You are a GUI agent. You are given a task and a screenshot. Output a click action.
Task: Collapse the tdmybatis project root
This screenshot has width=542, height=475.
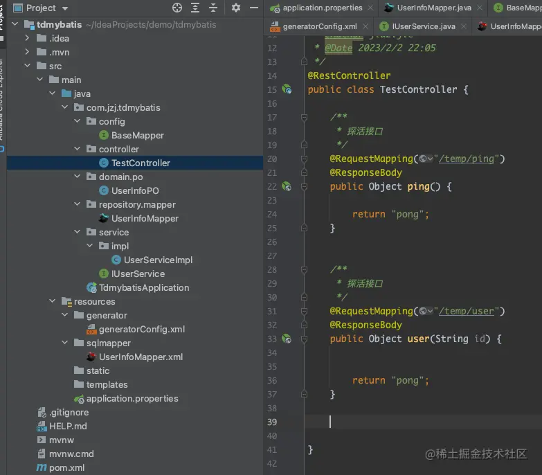click(15, 24)
